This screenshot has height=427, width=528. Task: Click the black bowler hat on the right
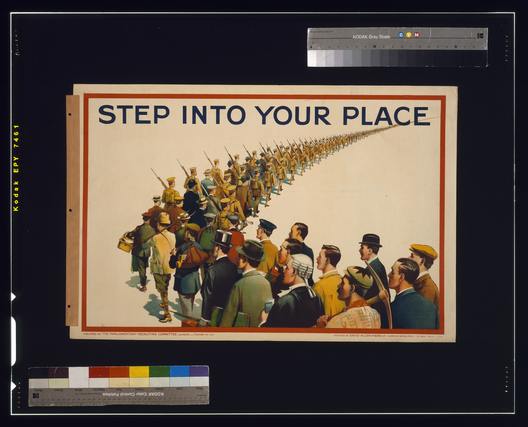point(371,240)
